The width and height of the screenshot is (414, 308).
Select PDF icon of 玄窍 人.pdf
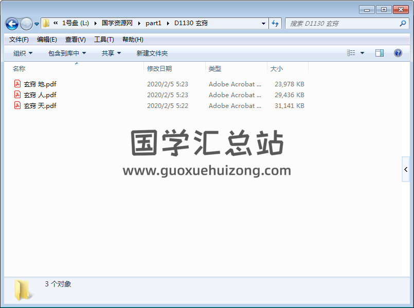click(x=17, y=95)
